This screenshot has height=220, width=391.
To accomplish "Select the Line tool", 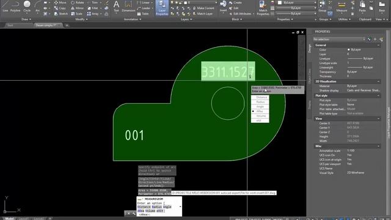I will [5, 6].
